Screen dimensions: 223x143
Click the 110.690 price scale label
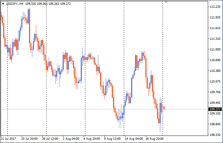215,60
